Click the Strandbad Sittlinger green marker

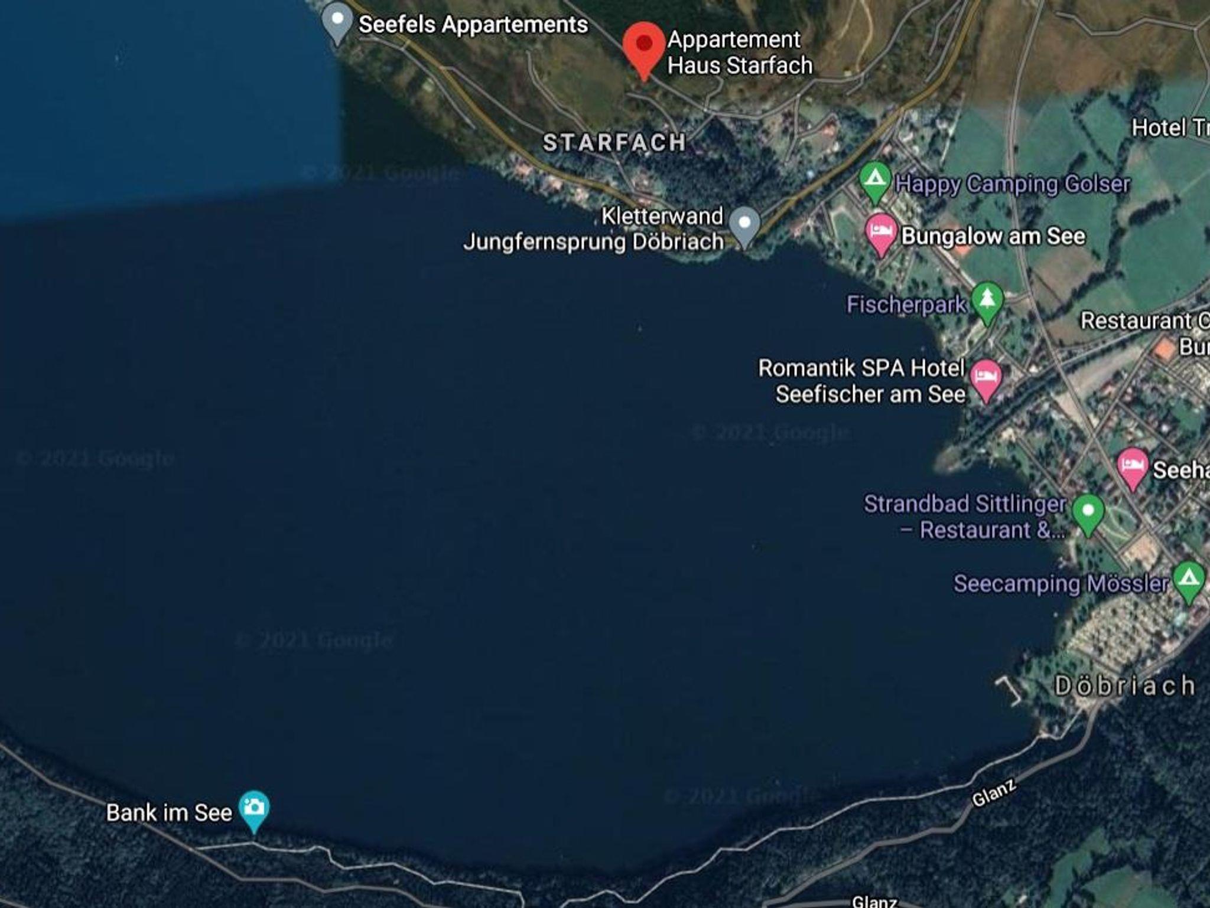(1088, 512)
